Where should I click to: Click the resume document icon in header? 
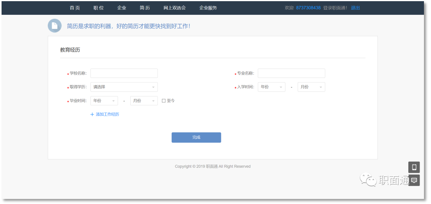pyautogui.click(x=55, y=26)
